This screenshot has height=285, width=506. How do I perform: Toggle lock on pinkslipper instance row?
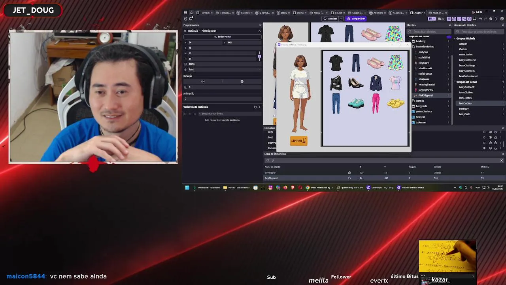click(349, 173)
